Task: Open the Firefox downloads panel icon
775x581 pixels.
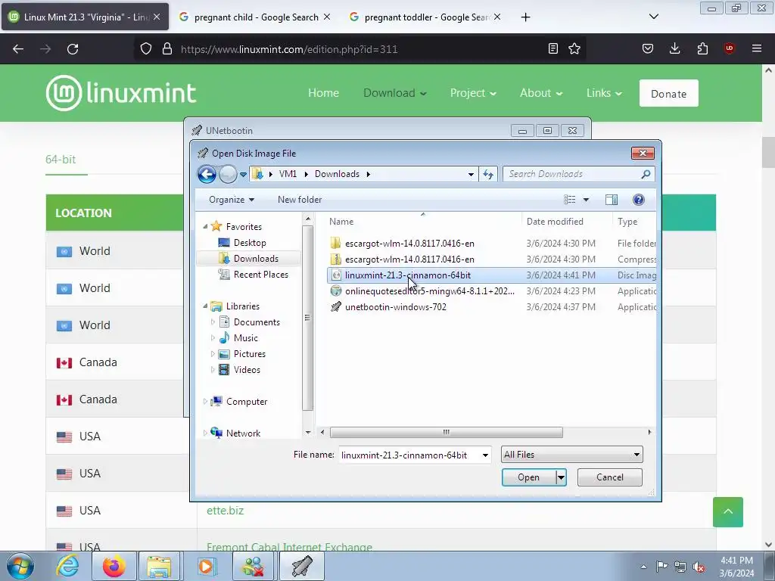Action: [x=674, y=48]
